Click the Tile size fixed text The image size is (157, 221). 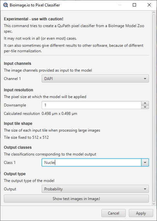26,137
